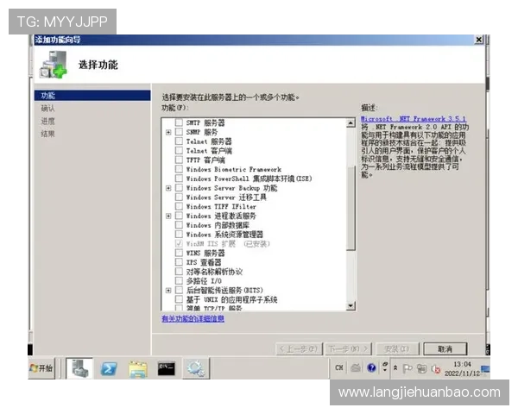Expand Windows Server Backup 功能 node
This screenshot has width=518, height=414.
point(168,188)
